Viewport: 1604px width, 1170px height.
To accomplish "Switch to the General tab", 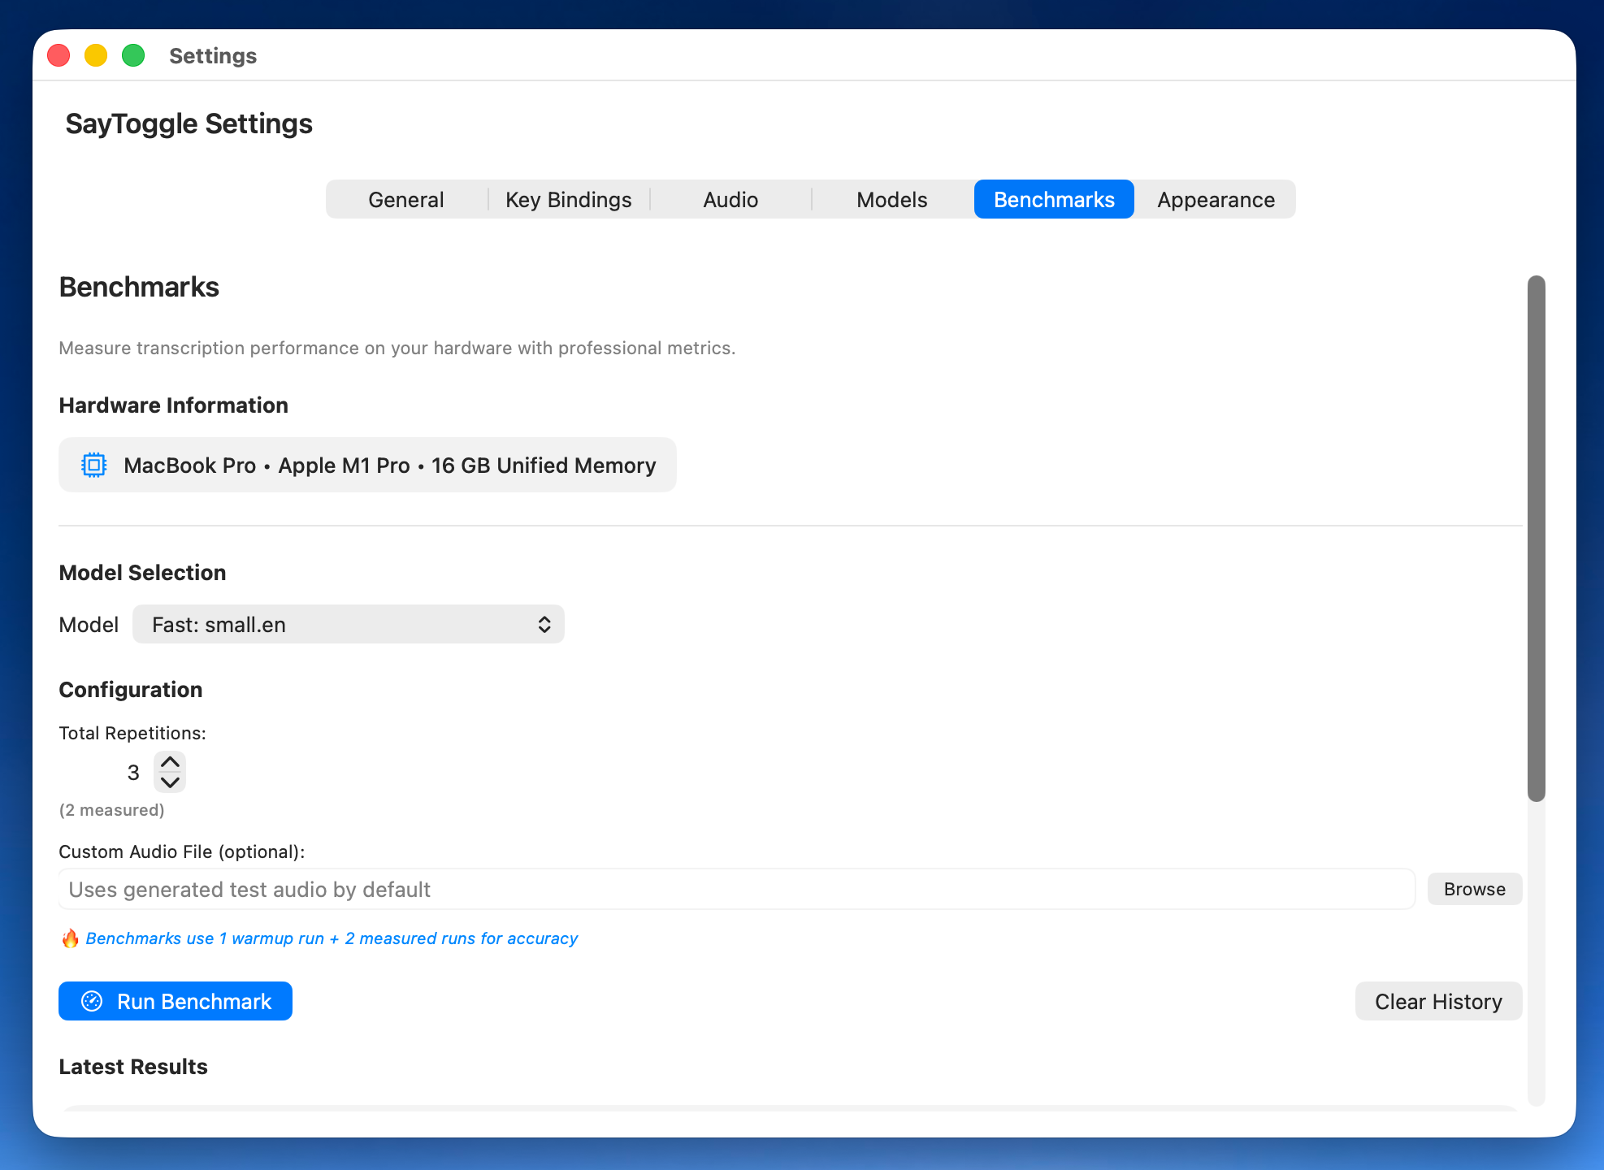I will point(405,199).
